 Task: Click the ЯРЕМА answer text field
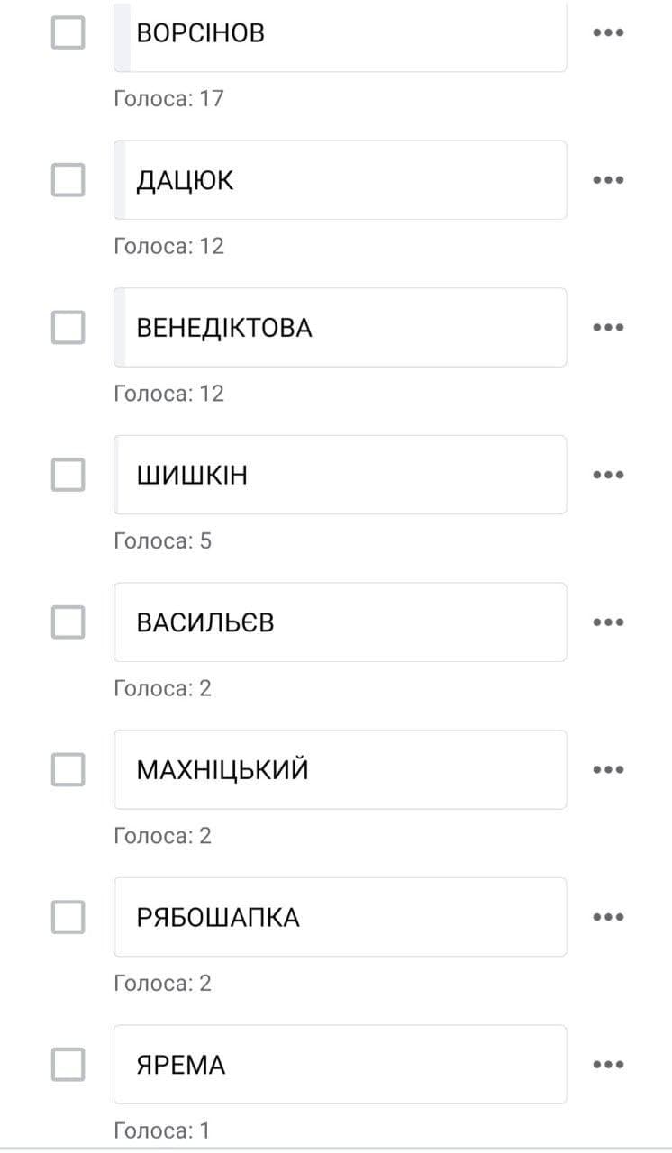tap(340, 1064)
